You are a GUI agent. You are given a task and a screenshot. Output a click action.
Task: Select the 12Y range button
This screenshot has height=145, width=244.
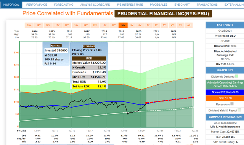tap(104, 25)
